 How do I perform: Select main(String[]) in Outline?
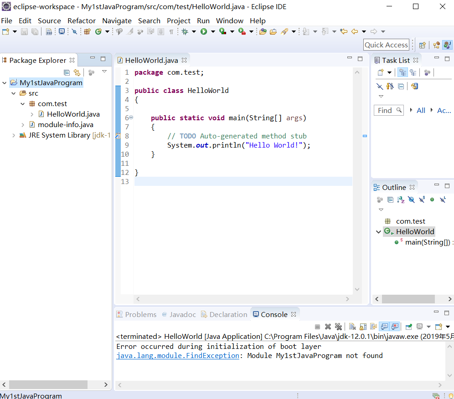point(428,242)
